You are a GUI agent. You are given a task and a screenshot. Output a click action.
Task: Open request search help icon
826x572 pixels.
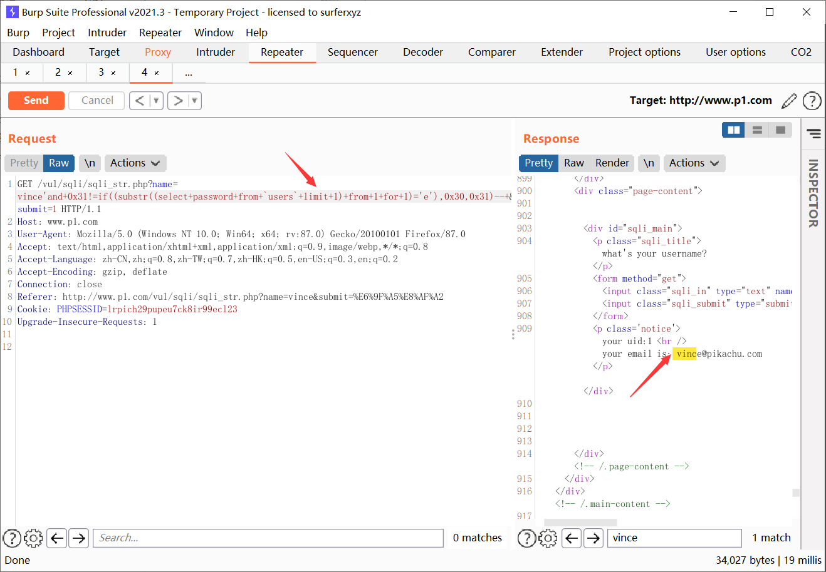click(x=12, y=538)
